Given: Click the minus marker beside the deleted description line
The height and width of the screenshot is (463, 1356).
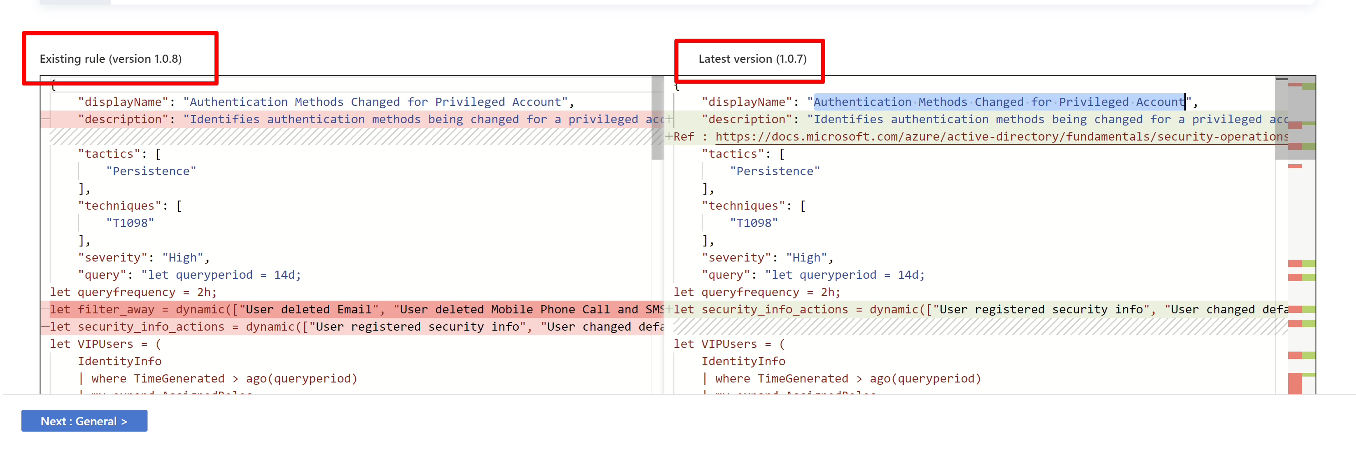Looking at the screenshot, I should point(45,119).
